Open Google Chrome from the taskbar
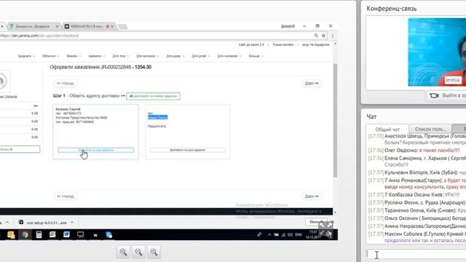The width and height of the screenshot is (466, 262). [x=25, y=234]
